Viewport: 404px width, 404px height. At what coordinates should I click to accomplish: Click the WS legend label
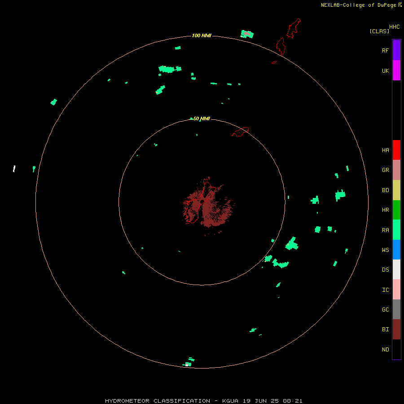tap(385, 250)
